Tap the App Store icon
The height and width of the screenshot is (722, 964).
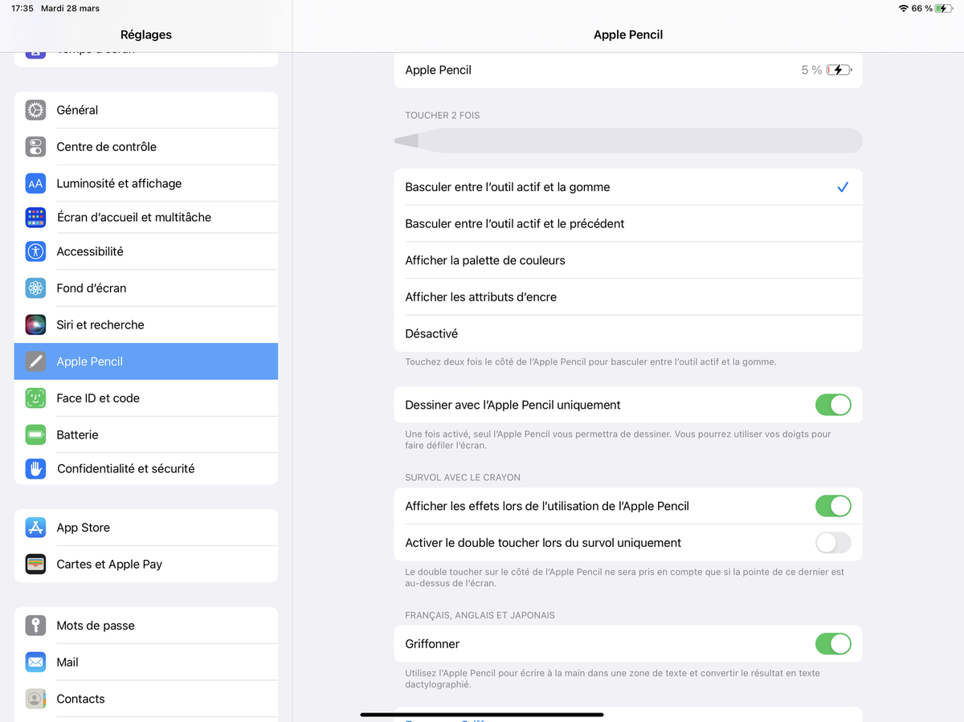35,528
